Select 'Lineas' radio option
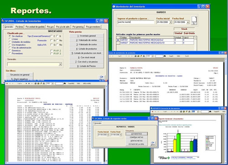 point(10,39)
